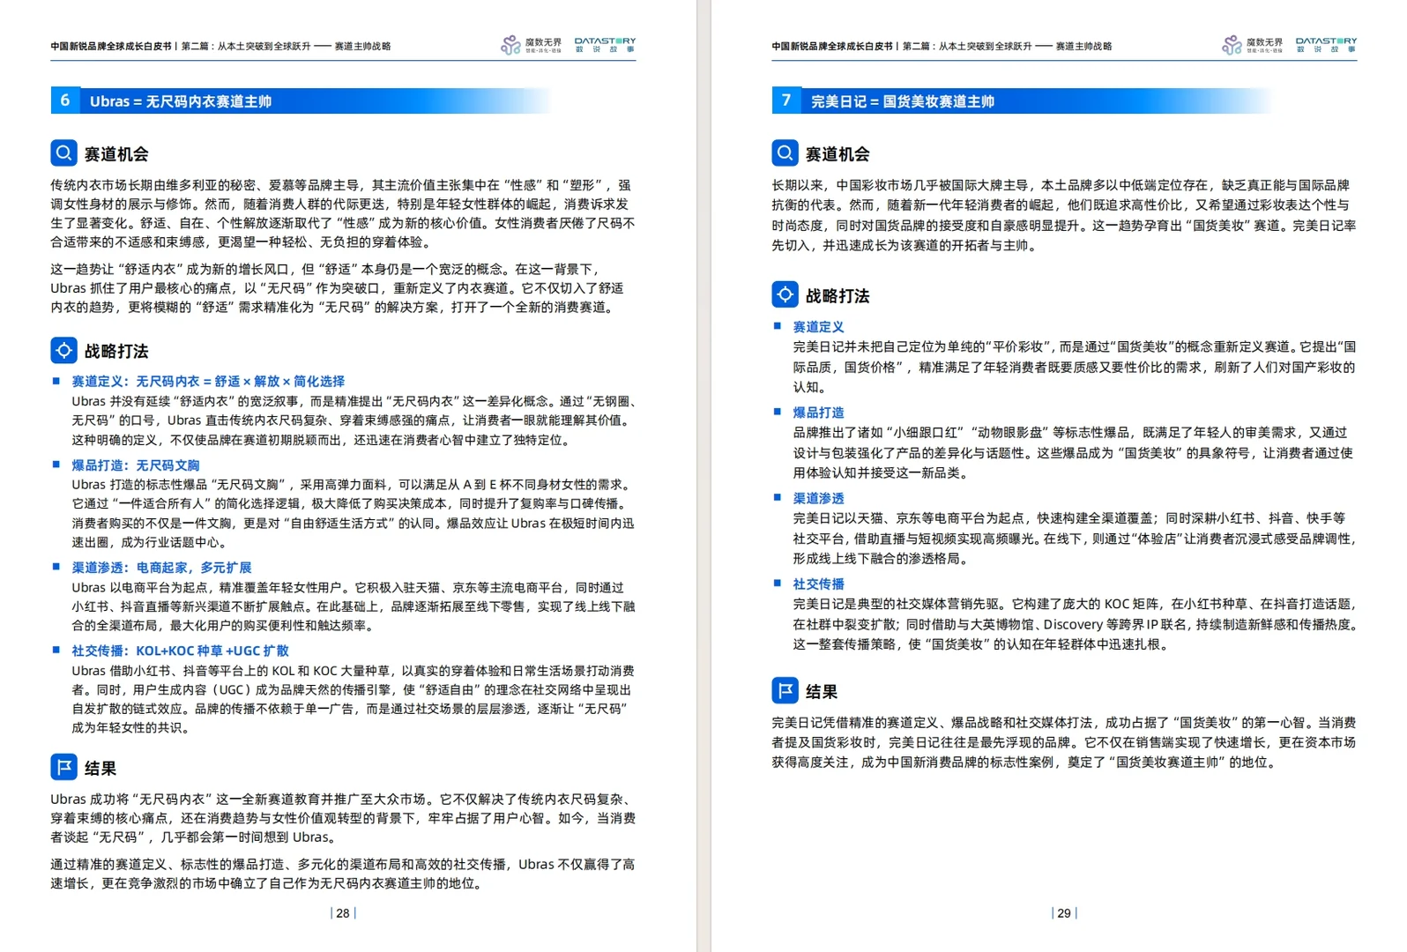Click header text '中国新锐品牌全球成长白皮书' on page 29
Image resolution: width=1407 pixels, height=952 pixels.
(x=832, y=46)
